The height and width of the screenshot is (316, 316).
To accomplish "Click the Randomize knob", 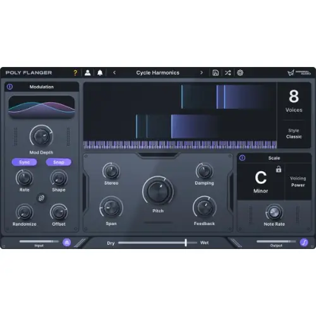I will click(x=25, y=212).
